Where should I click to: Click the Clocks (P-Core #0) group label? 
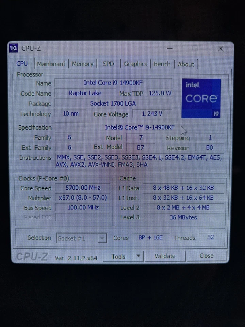[44, 178]
